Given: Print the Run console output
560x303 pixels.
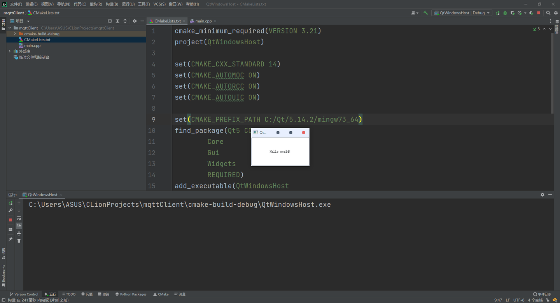Looking at the screenshot, I should click(x=19, y=233).
